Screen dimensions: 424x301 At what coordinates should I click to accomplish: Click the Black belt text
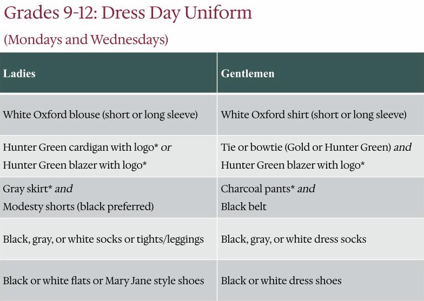243,206
